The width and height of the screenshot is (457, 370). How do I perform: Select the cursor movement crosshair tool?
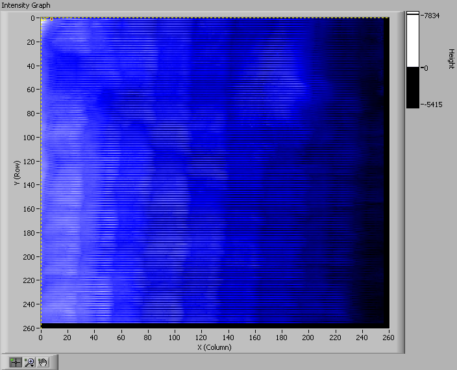tap(16, 362)
